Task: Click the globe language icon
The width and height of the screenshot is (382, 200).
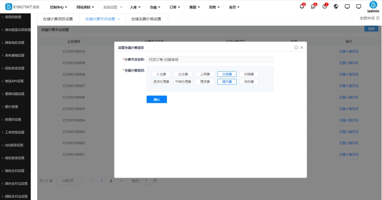Action: 336,7
